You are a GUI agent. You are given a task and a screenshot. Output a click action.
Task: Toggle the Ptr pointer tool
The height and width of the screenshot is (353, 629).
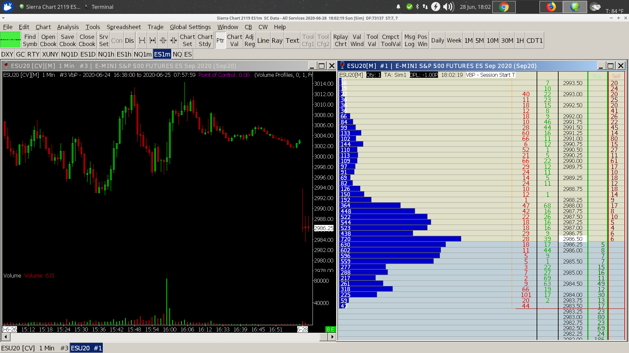pyautogui.click(x=220, y=41)
